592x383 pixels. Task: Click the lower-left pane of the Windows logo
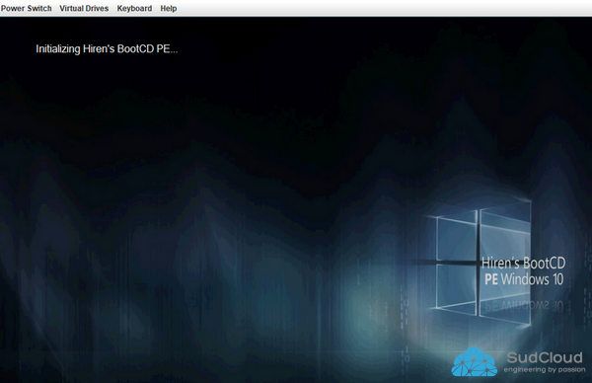456,288
